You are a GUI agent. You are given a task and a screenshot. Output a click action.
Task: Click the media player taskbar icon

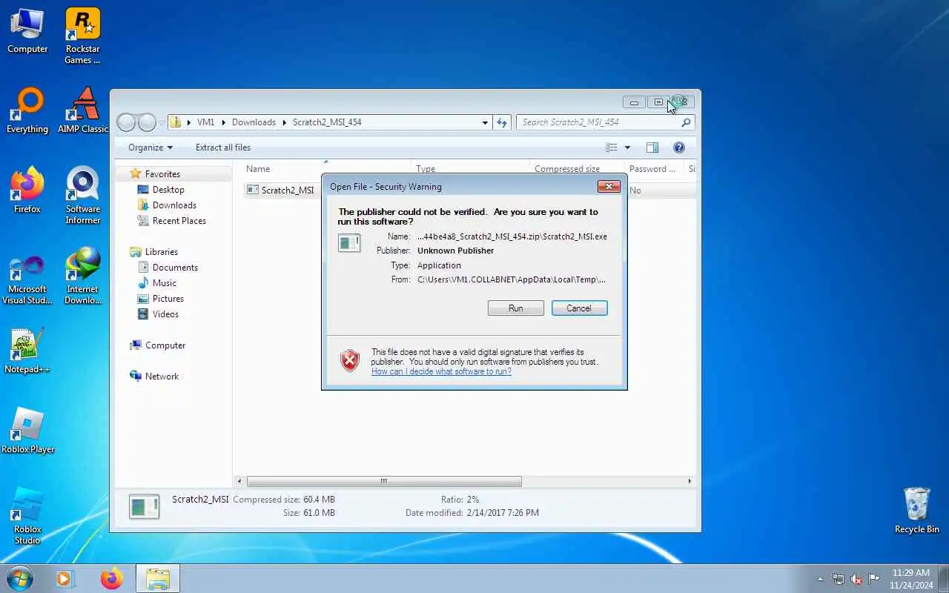[65, 578]
